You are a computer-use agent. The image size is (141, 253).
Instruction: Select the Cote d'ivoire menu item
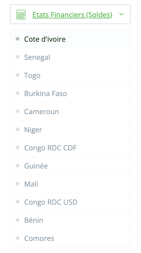coord(70,39)
